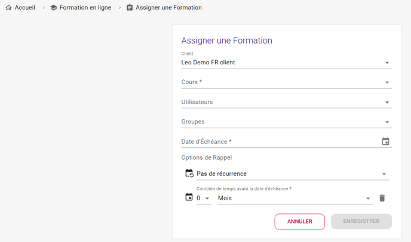Click the recurrence calendar icon

click(x=189, y=173)
